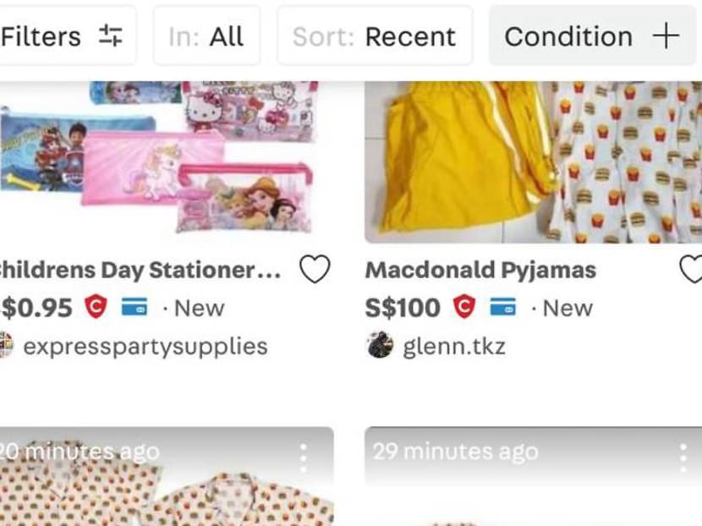Expand the Condition filter
Screen dimensions: 702x526
click(x=591, y=36)
